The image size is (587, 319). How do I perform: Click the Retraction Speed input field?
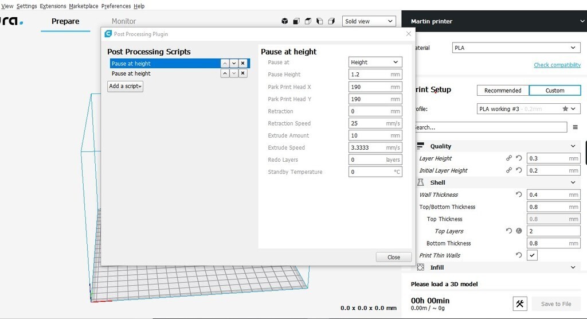(375, 123)
